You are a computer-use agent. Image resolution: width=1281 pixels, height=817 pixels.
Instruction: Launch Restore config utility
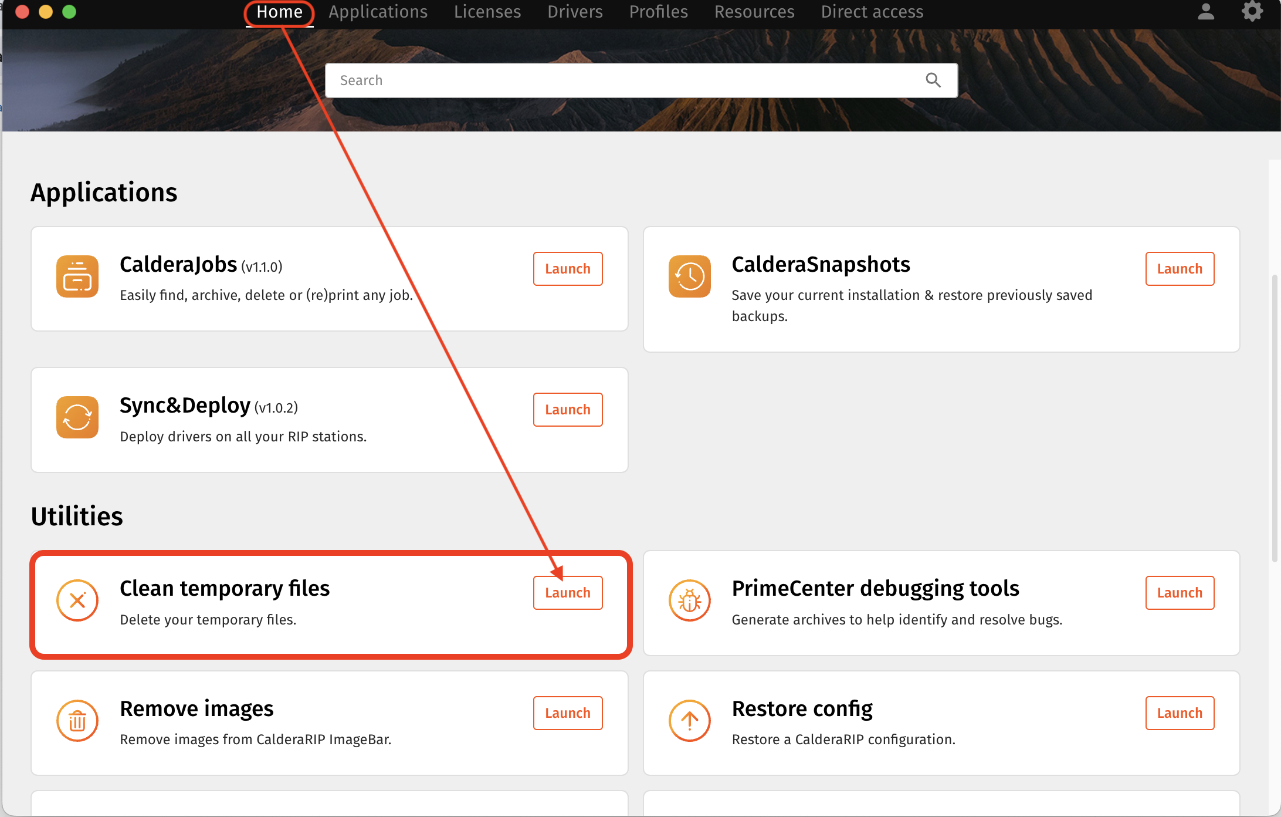[1180, 713]
